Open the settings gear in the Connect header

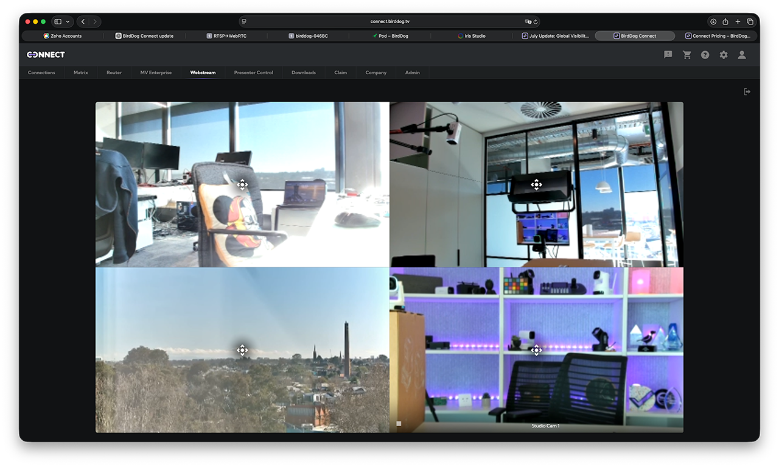tap(723, 55)
